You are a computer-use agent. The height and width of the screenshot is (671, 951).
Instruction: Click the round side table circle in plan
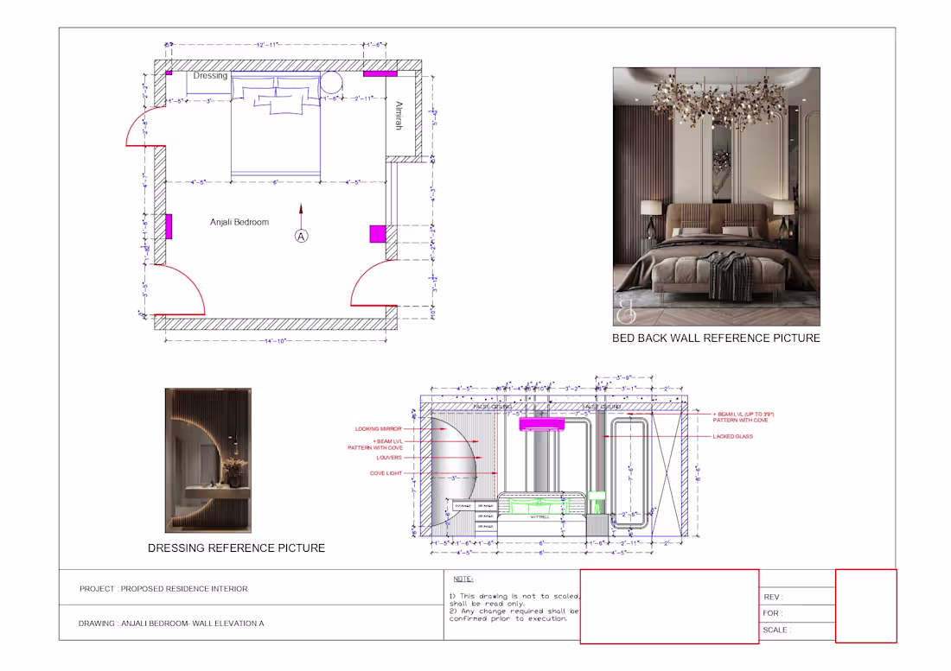click(x=331, y=83)
